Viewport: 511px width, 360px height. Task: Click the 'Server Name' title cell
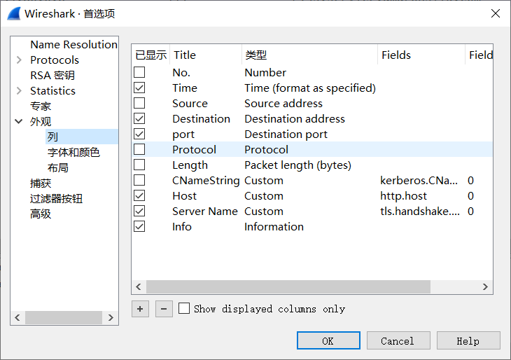click(205, 212)
